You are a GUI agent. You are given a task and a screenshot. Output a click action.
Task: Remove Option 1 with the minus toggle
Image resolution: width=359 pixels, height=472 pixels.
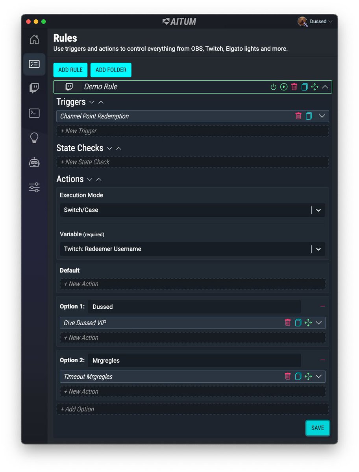click(322, 306)
